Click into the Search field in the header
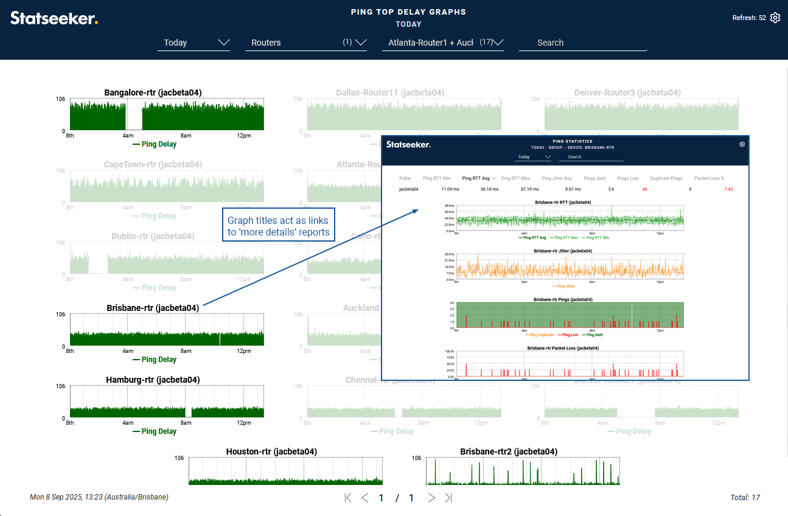This screenshot has width=788, height=516. coord(582,43)
